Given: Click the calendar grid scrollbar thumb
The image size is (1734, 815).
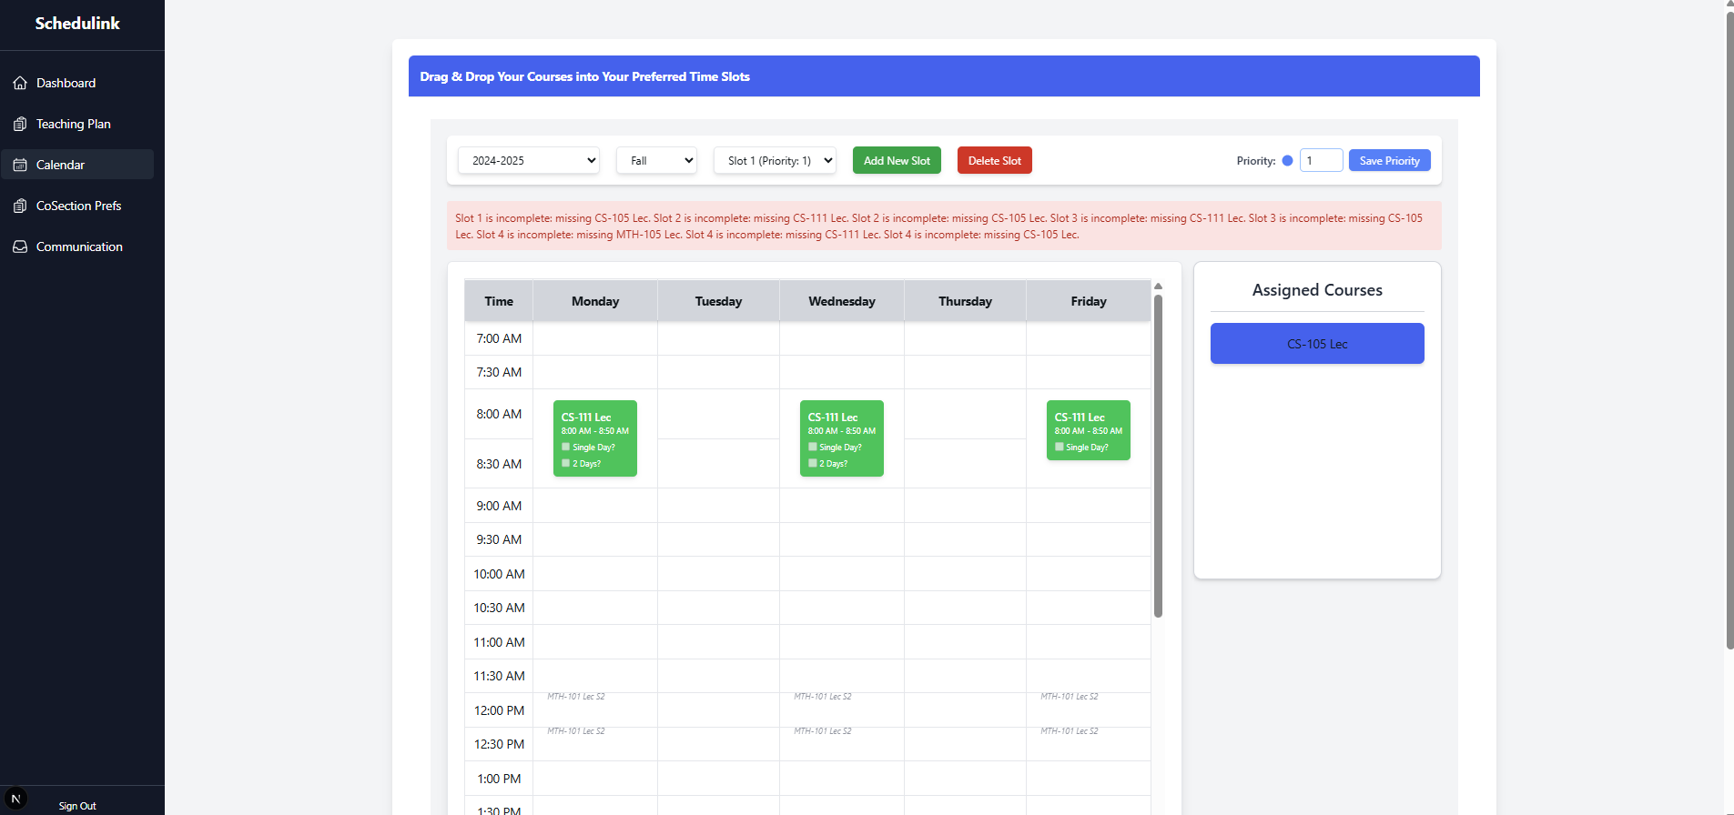Looking at the screenshot, I should pos(1158,455).
